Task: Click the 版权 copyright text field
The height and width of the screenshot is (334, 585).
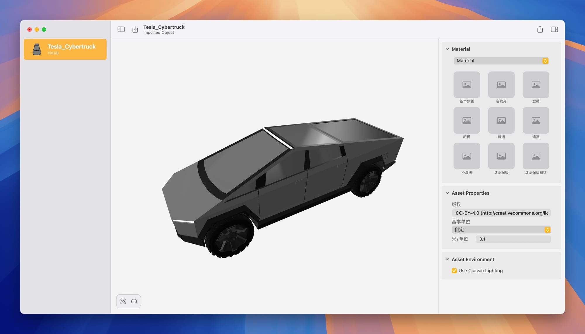Action: point(501,213)
